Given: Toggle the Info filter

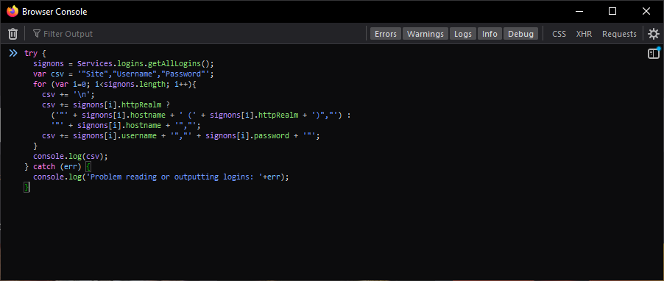Looking at the screenshot, I should click(x=490, y=34).
